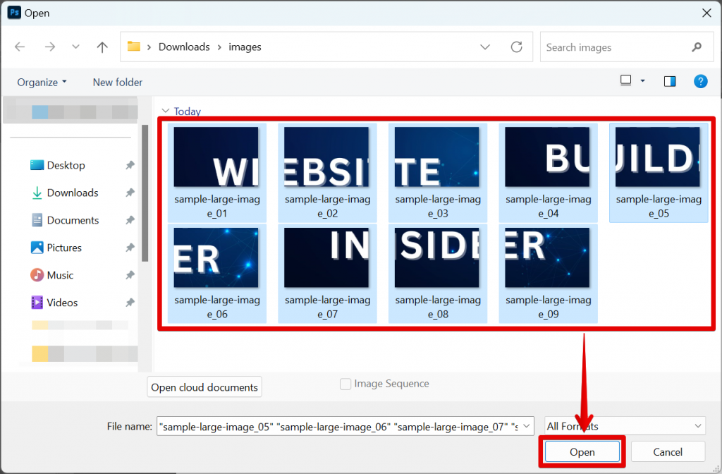Refresh the images folder view
Viewport: 722px width, 474px height.
click(x=515, y=47)
